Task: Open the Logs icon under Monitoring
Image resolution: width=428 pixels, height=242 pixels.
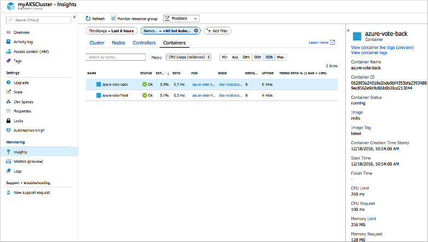Action: tap(8, 171)
